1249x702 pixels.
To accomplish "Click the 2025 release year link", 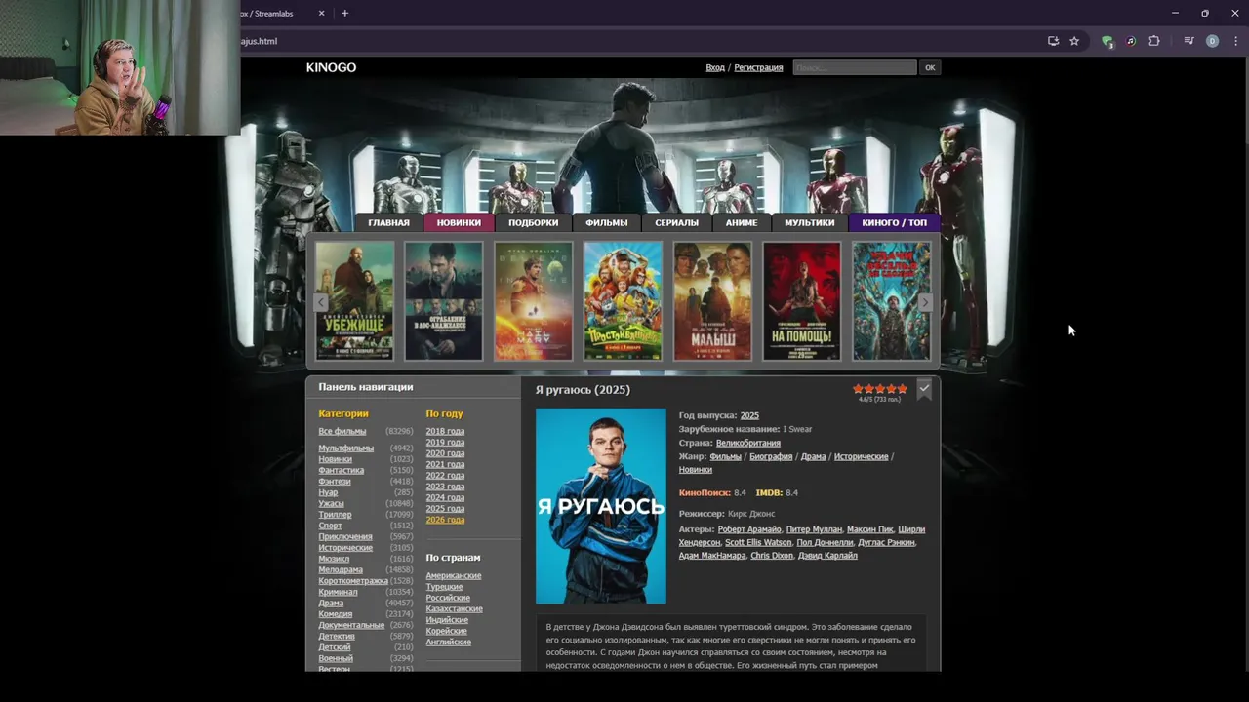I will pyautogui.click(x=749, y=415).
